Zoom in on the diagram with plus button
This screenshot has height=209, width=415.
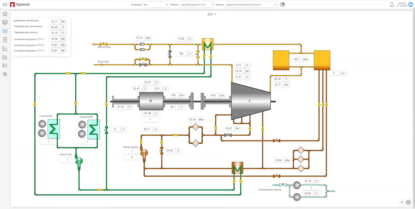[402, 202]
